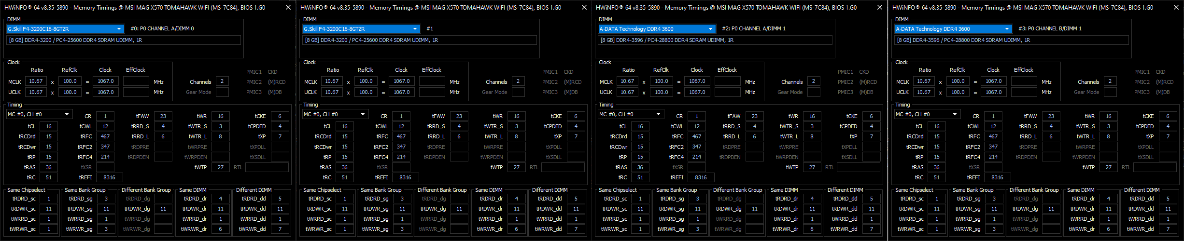The width and height of the screenshot is (1184, 241).
Task: Click the tREFI value 8316 in the DIMM #3 window
Action: coord(998,177)
